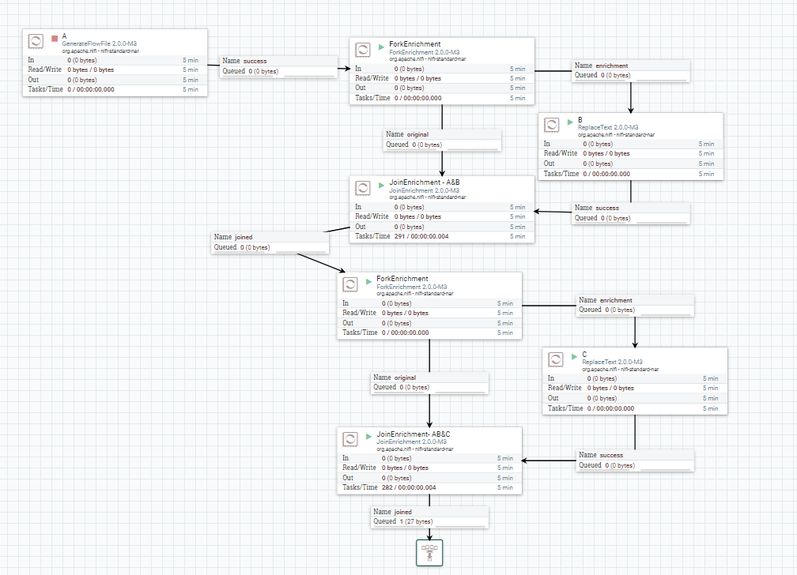797x575 pixels.
Task: Select the joined connection feeding the second ForkEnrichment
Action: click(x=270, y=242)
